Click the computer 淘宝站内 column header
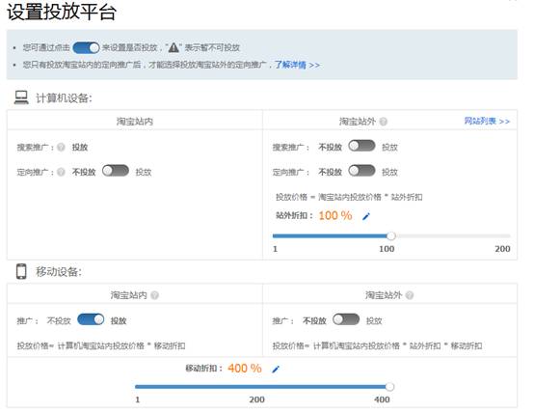 coord(135,122)
